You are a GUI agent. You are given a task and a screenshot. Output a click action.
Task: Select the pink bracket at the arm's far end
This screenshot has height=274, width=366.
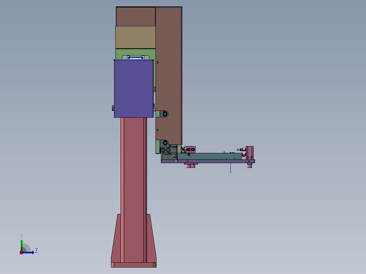click(250, 153)
